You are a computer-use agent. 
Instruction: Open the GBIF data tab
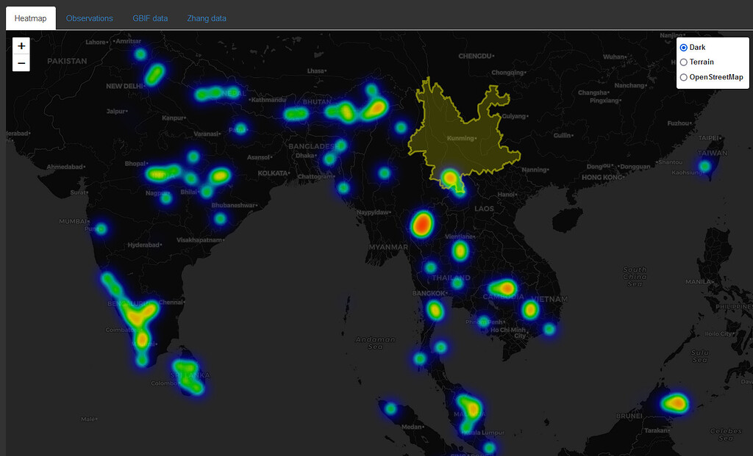(x=150, y=18)
